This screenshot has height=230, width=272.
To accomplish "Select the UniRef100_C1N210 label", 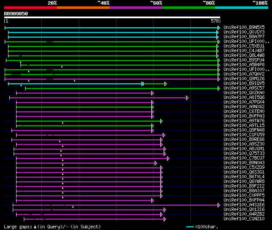I will pyautogui.click(x=244, y=219).
